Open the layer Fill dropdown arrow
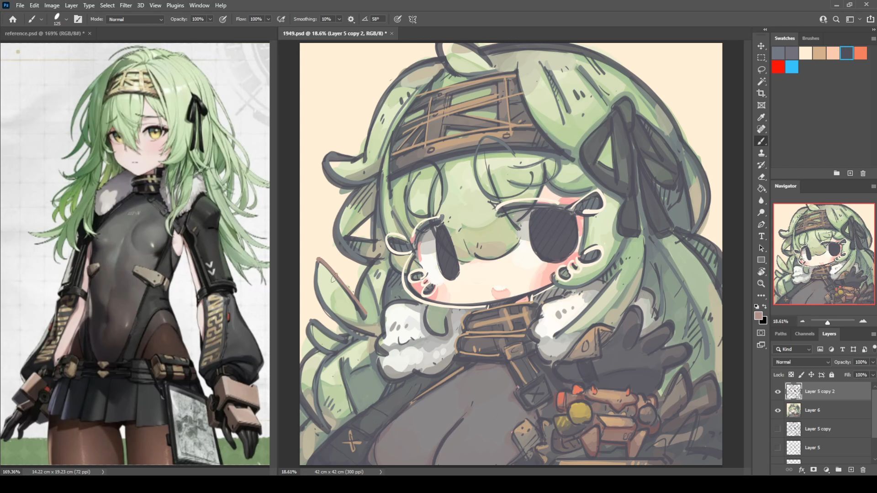 (x=873, y=375)
